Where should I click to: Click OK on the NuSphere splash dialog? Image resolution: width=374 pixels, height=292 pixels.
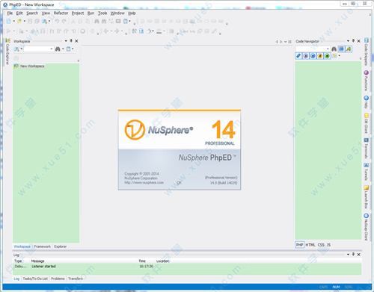pyautogui.click(x=180, y=183)
